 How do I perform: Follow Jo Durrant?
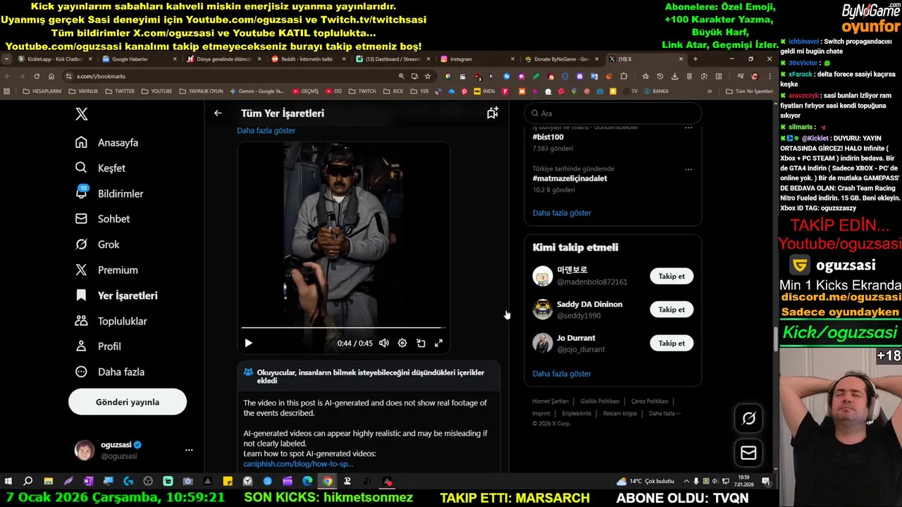[x=672, y=343]
